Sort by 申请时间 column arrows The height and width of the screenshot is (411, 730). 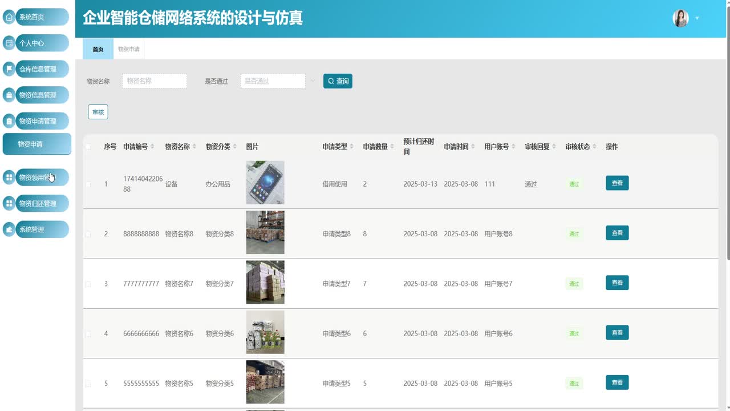pyautogui.click(x=473, y=147)
